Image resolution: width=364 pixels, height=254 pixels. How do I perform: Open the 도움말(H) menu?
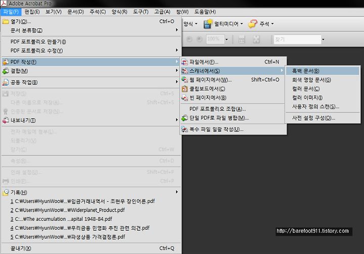tap(205, 12)
